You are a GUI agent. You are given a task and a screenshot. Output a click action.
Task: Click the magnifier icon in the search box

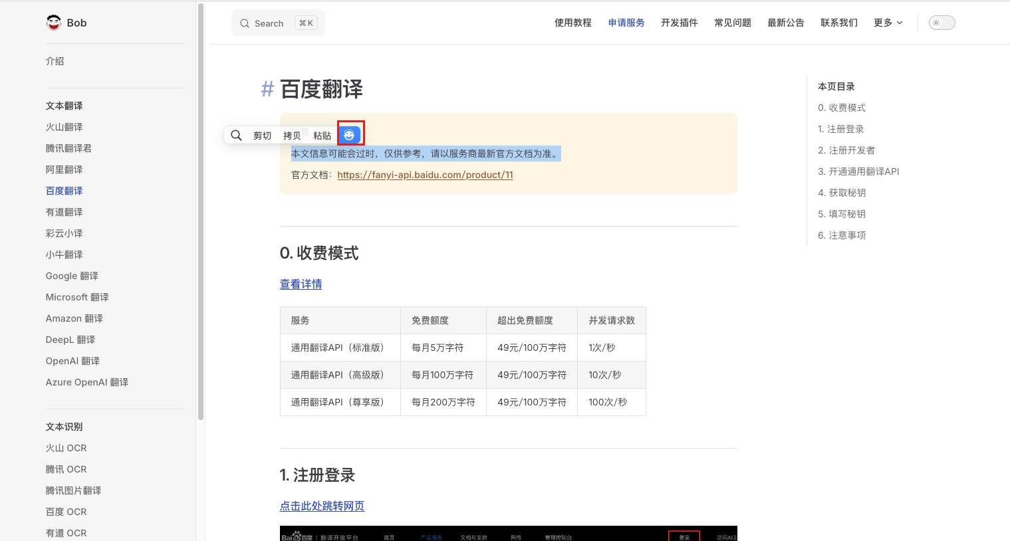245,23
